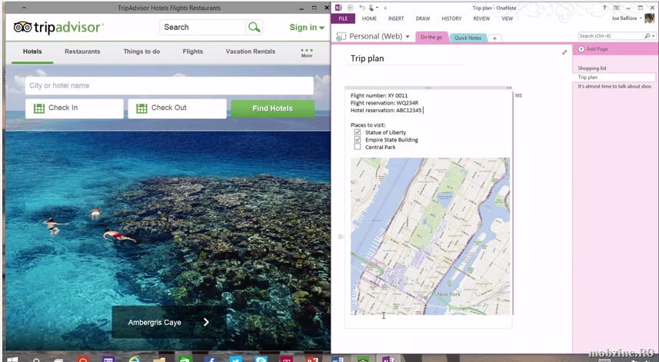
Task: Click the arrow next to Ambergris Caye
Action: pos(206,322)
